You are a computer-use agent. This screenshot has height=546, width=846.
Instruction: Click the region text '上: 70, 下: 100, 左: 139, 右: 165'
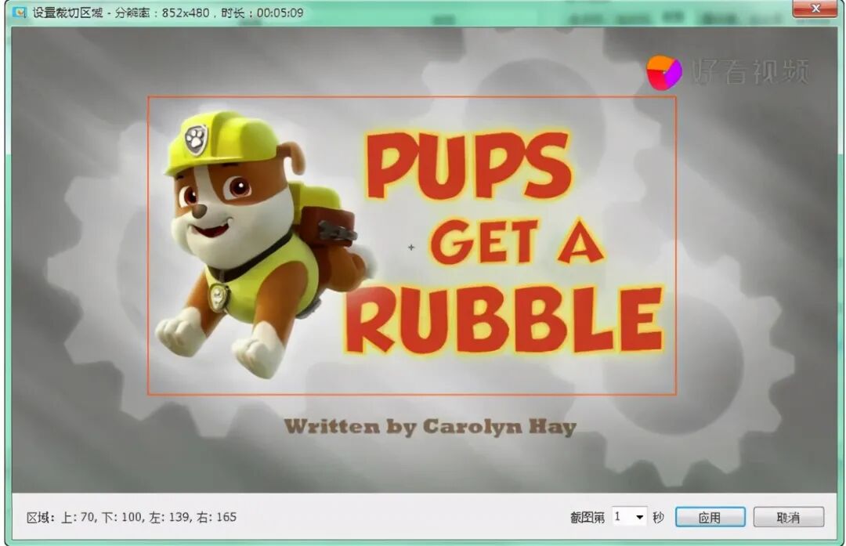click(x=148, y=517)
